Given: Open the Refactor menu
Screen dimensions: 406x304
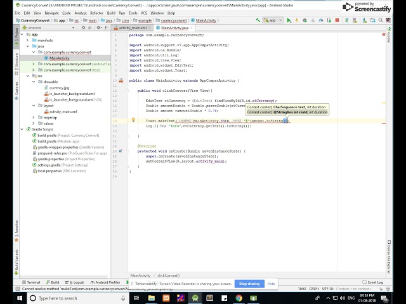Looking at the screenshot, I should tap(96, 13).
